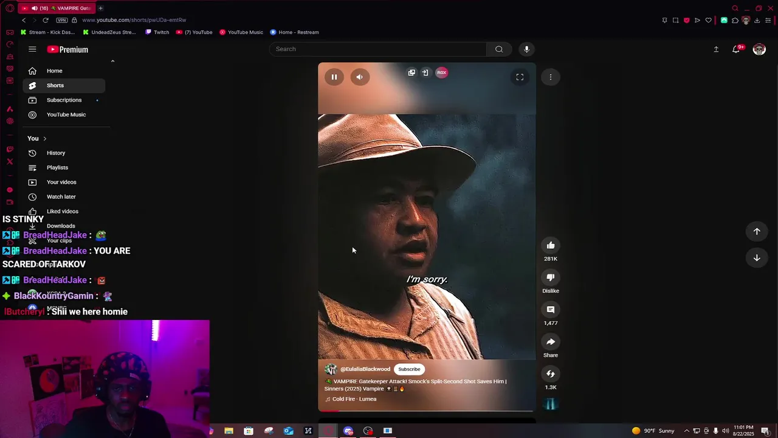The height and width of the screenshot is (438, 778).
Task: Expand the You section chevron
Action: pos(44,139)
